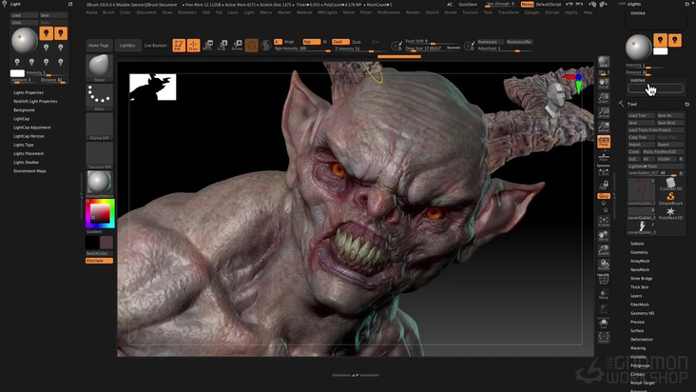Select the SimpleBrush tool icon

pyautogui.click(x=671, y=198)
